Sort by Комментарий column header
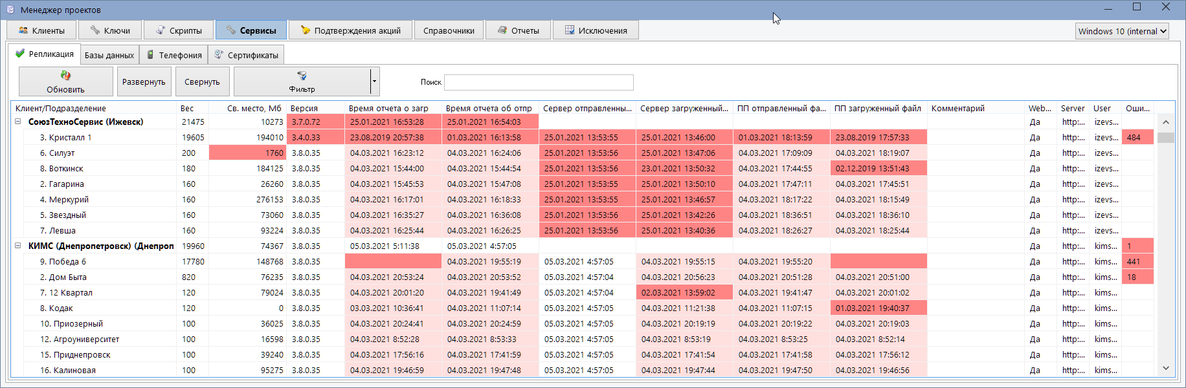1186x388 pixels. (976, 108)
